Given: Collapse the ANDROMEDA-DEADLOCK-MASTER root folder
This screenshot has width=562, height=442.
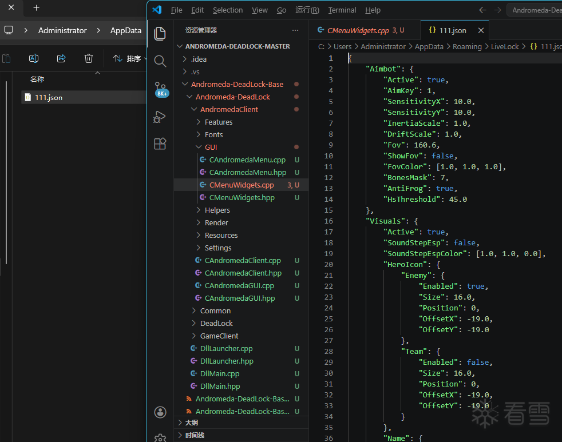Looking at the screenshot, I should point(241,46).
